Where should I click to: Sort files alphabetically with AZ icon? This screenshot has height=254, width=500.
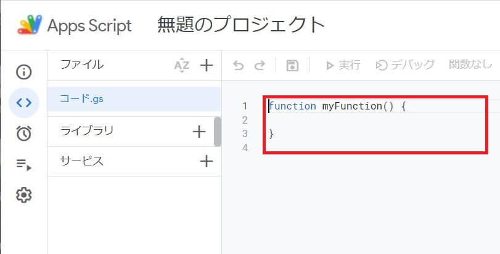tap(182, 65)
